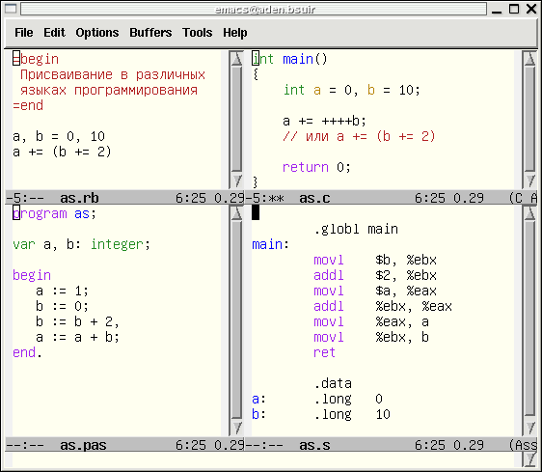Click the scroll-up arrow of as.rb pane

237,58
